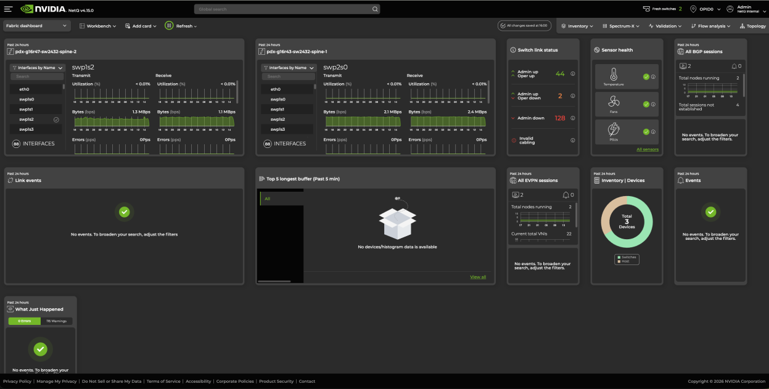Image resolution: width=769 pixels, height=389 pixels.
Task: Expand the OPID0 premises dropdown arrow
Action: pos(719,9)
